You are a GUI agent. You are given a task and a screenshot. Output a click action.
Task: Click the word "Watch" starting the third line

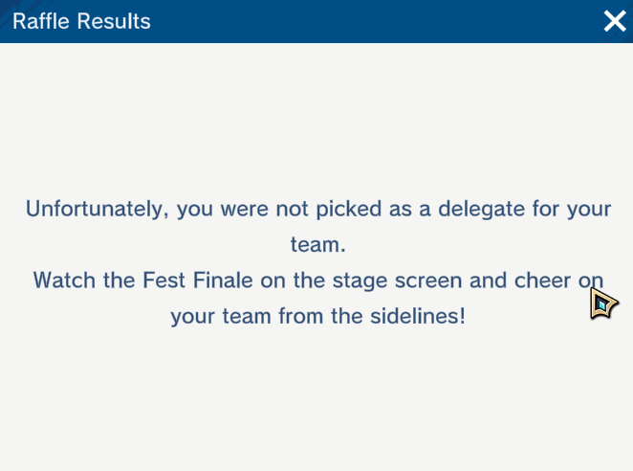point(63,280)
